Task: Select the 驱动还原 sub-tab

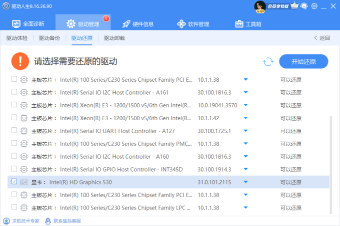Action: [81, 38]
